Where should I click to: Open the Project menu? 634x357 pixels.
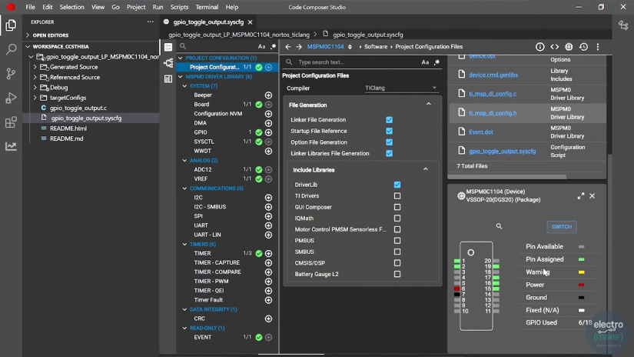click(x=136, y=7)
